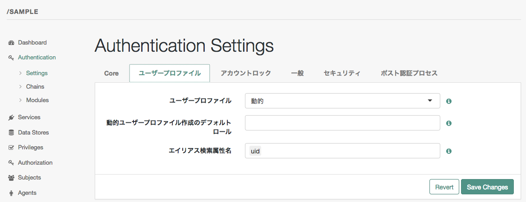Show info for デフォルトロール field
Image resolution: width=526 pixels, height=202 pixels.
pos(449,123)
